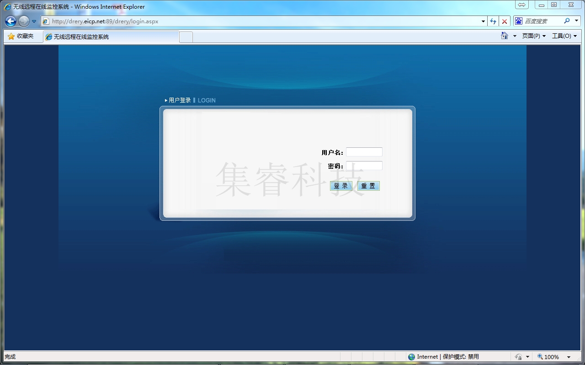Select the 无线远程在线监控系统 tab
Viewport: 585px width, 365px height.
(111, 37)
